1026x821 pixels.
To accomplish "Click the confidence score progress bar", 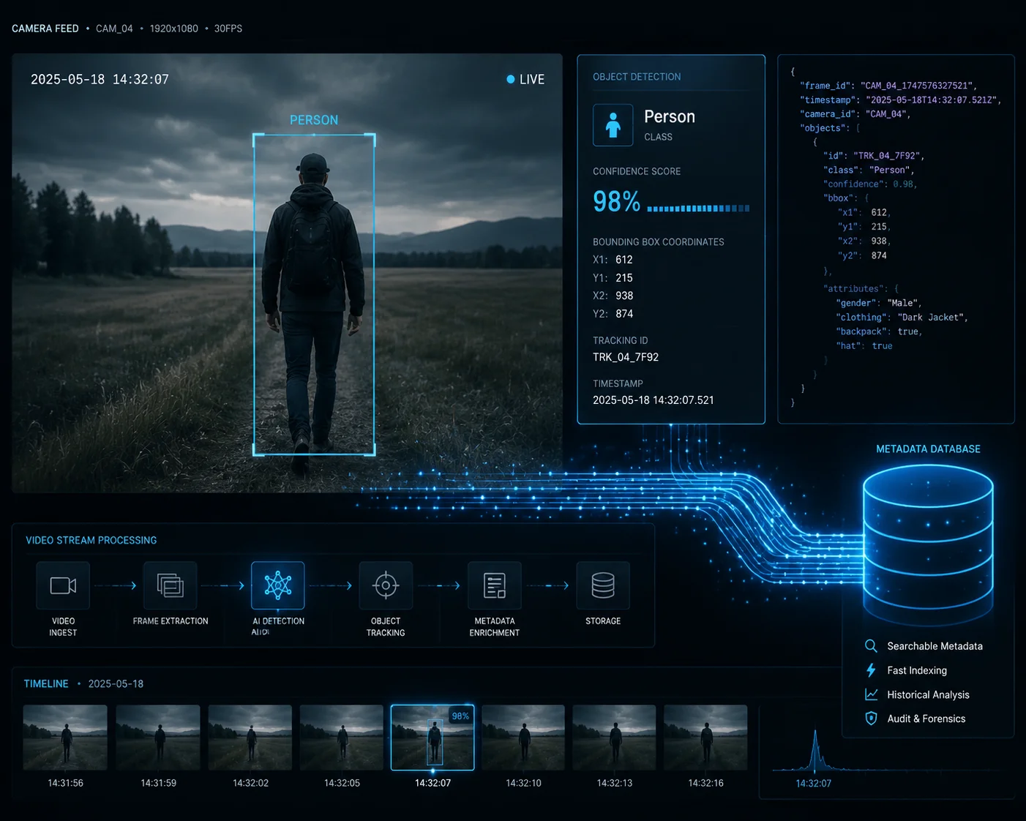I will [x=698, y=209].
